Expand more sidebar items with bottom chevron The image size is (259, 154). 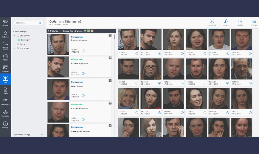click(x=6, y=134)
